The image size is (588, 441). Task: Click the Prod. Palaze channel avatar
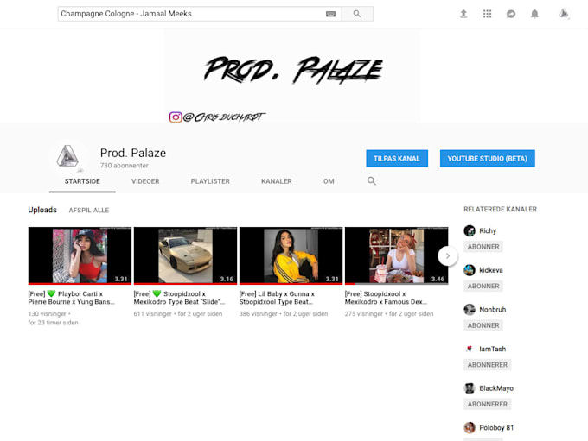[x=67, y=156]
